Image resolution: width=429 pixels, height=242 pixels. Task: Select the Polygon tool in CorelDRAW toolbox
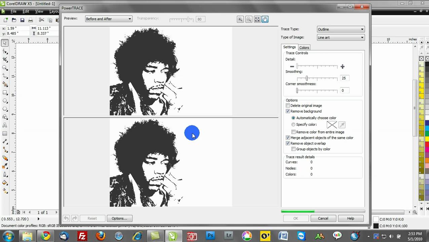click(5, 109)
